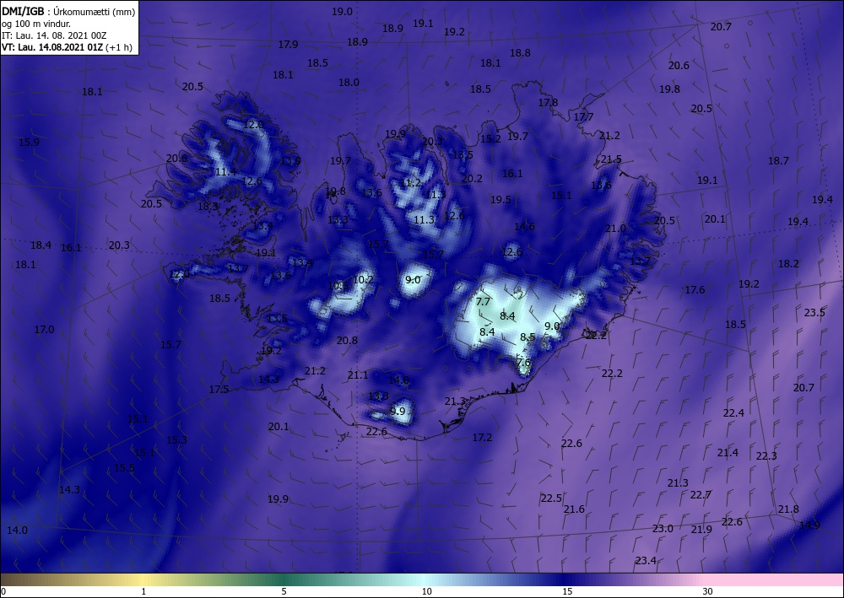The height and width of the screenshot is (598, 844).
Task: Click the map value 10.2
Action: (363, 280)
